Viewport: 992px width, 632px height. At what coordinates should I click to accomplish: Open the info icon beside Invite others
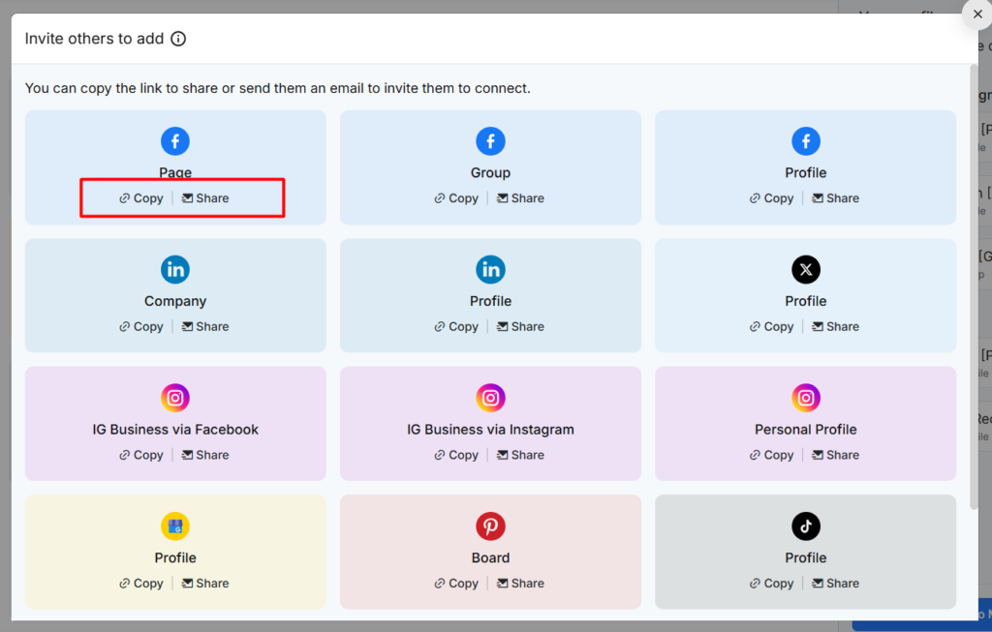178,39
